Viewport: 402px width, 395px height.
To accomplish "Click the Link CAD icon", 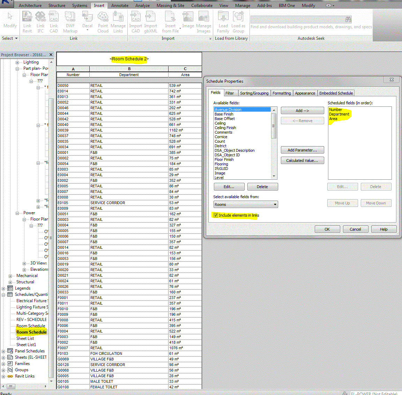I will click(x=54, y=17).
